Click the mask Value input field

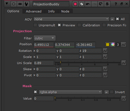click(x=44, y=99)
